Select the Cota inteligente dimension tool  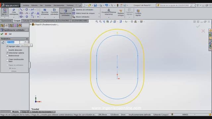pos(14,12)
